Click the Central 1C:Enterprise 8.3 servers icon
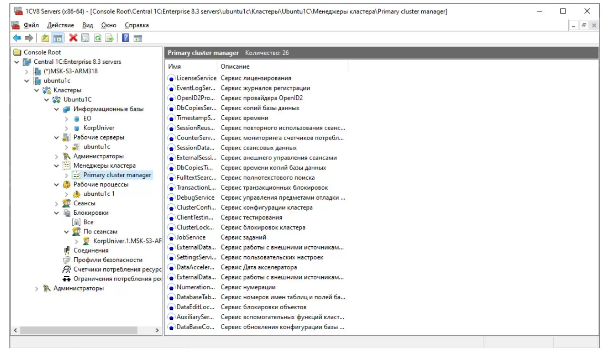605x352 pixels. pos(27,62)
